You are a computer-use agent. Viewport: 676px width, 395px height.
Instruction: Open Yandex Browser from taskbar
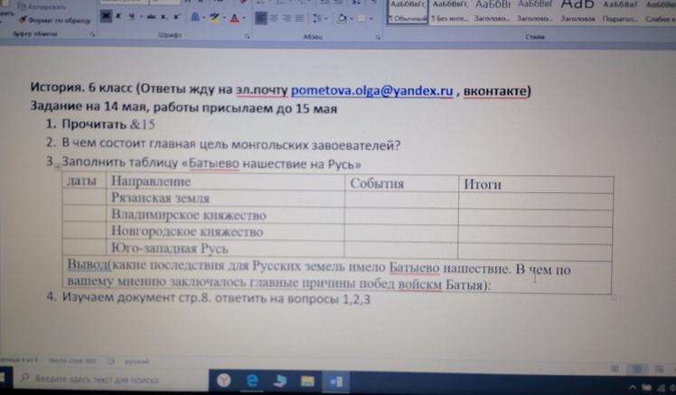[224, 381]
